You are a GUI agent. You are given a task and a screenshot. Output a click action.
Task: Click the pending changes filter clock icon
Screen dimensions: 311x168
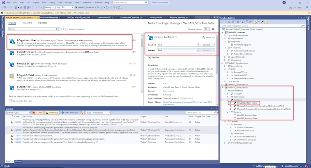click(x=238, y=22)
